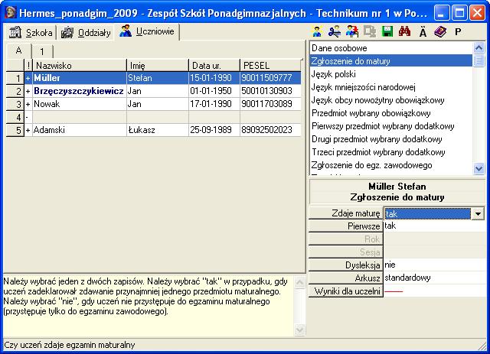
Task: Click the category list scrollbar thumb
Action: [479, 60]
